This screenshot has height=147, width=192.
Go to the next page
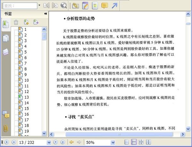tap(56, 142)
